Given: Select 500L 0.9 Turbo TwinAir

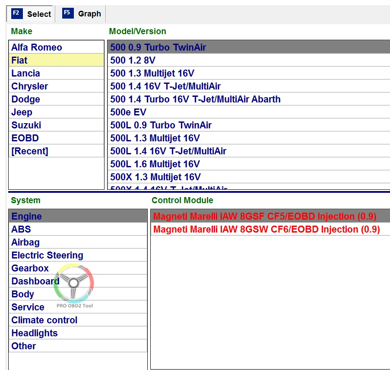Looking at the screenshot, I should pyautogui.click(x=249, y=125).
